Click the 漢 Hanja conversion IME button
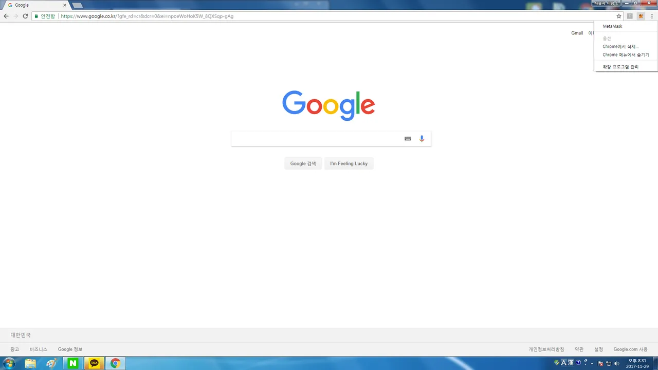 click(571, 363)
